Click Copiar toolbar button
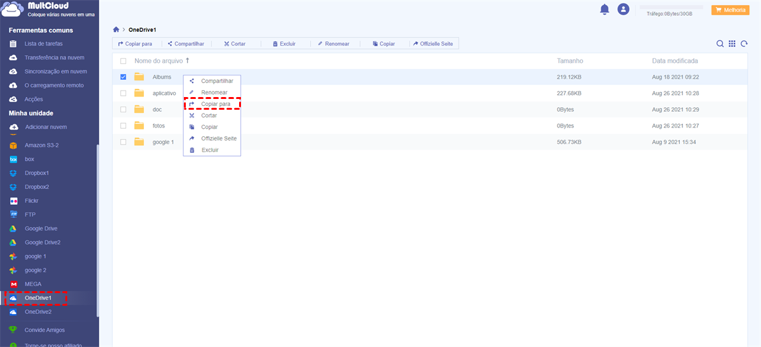761x347 pixels. click(x=384, y=44)
